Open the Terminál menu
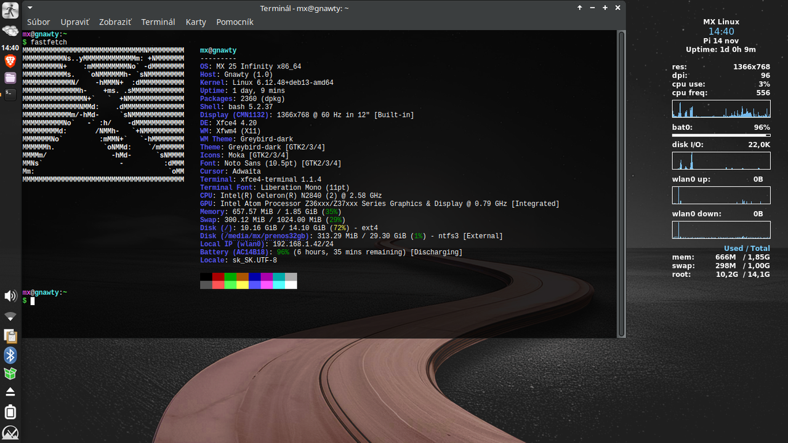The image size is (788, 443). 158,22
